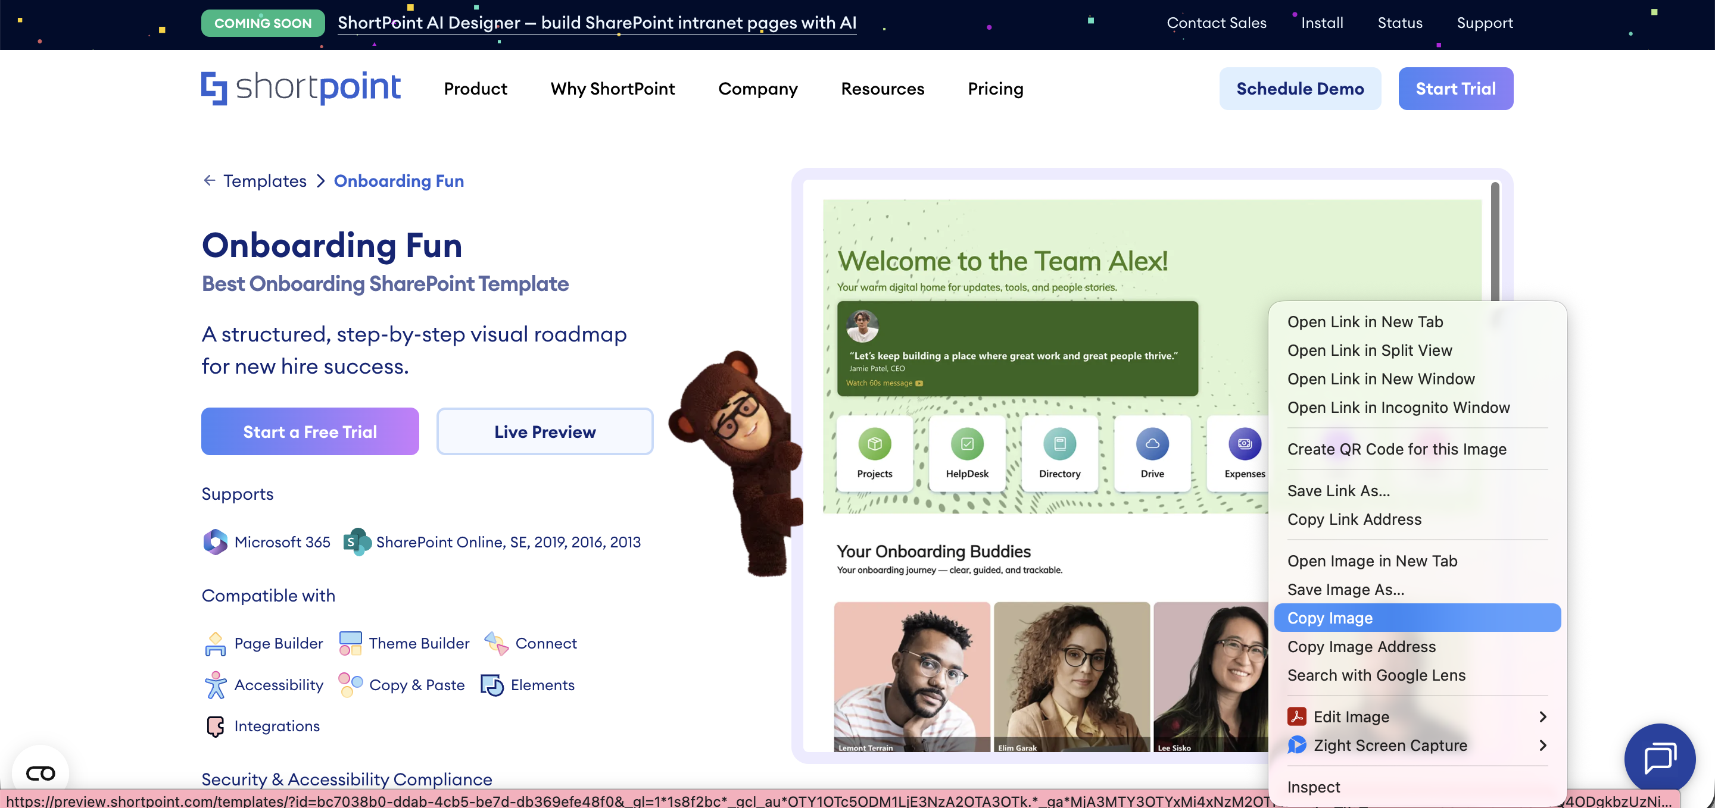Choose Search with Google Lens
Screen dimensions: 1715x808
[1417, 675]
